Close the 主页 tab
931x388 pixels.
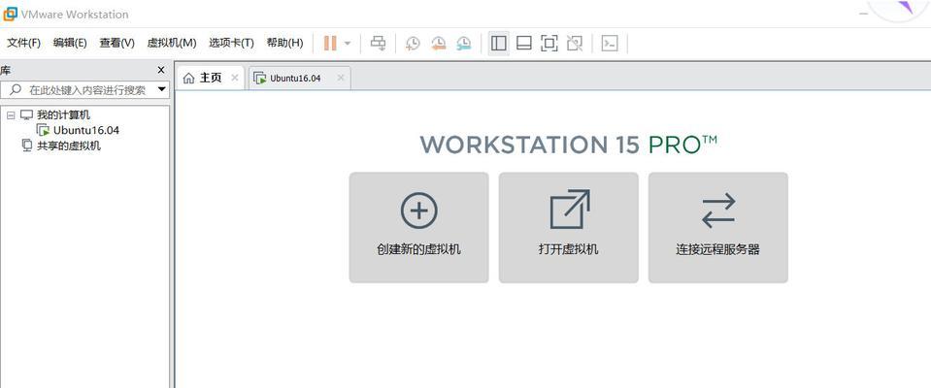click(235, 78)
